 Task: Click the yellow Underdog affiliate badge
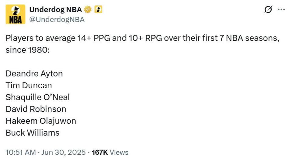click(98, 9)
